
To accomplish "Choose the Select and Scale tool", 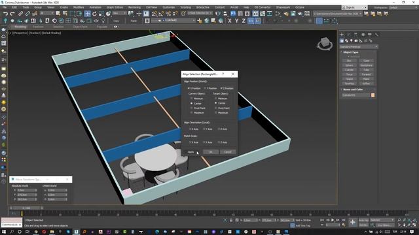I will 101,14.
